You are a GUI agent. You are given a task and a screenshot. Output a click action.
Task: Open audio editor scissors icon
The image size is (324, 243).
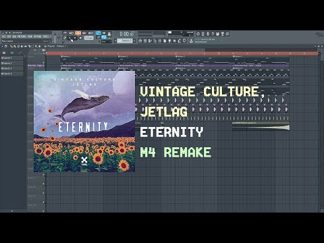[202, 34]
